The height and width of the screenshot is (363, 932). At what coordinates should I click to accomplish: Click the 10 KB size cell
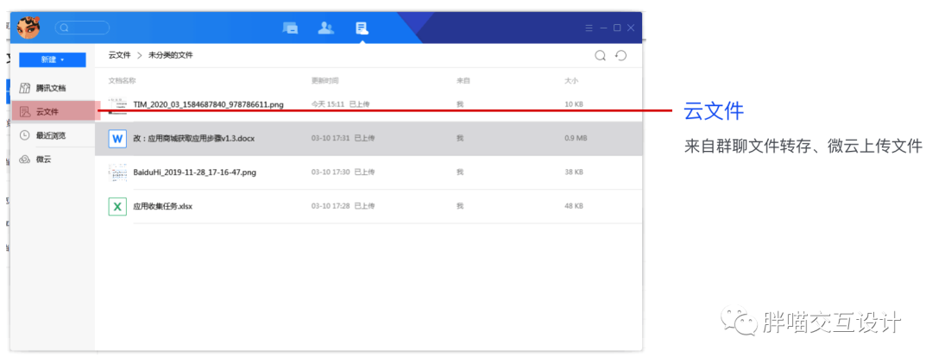point(574,104)
